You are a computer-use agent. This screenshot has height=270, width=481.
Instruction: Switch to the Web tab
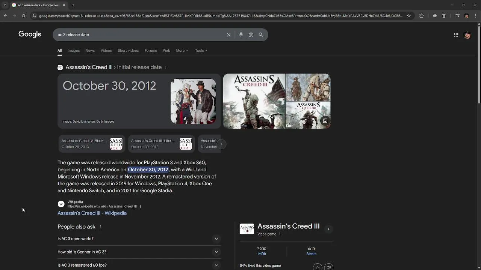pyautogui.click(x=166, y=50)
